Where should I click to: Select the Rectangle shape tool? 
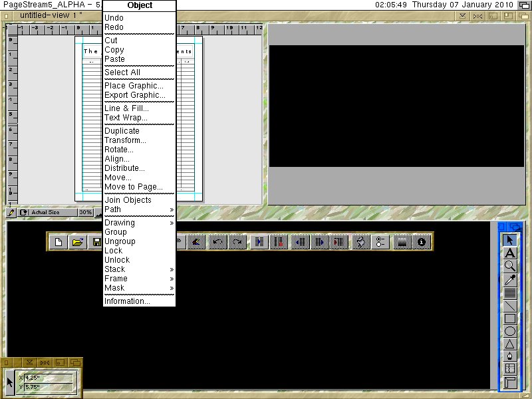510,319
